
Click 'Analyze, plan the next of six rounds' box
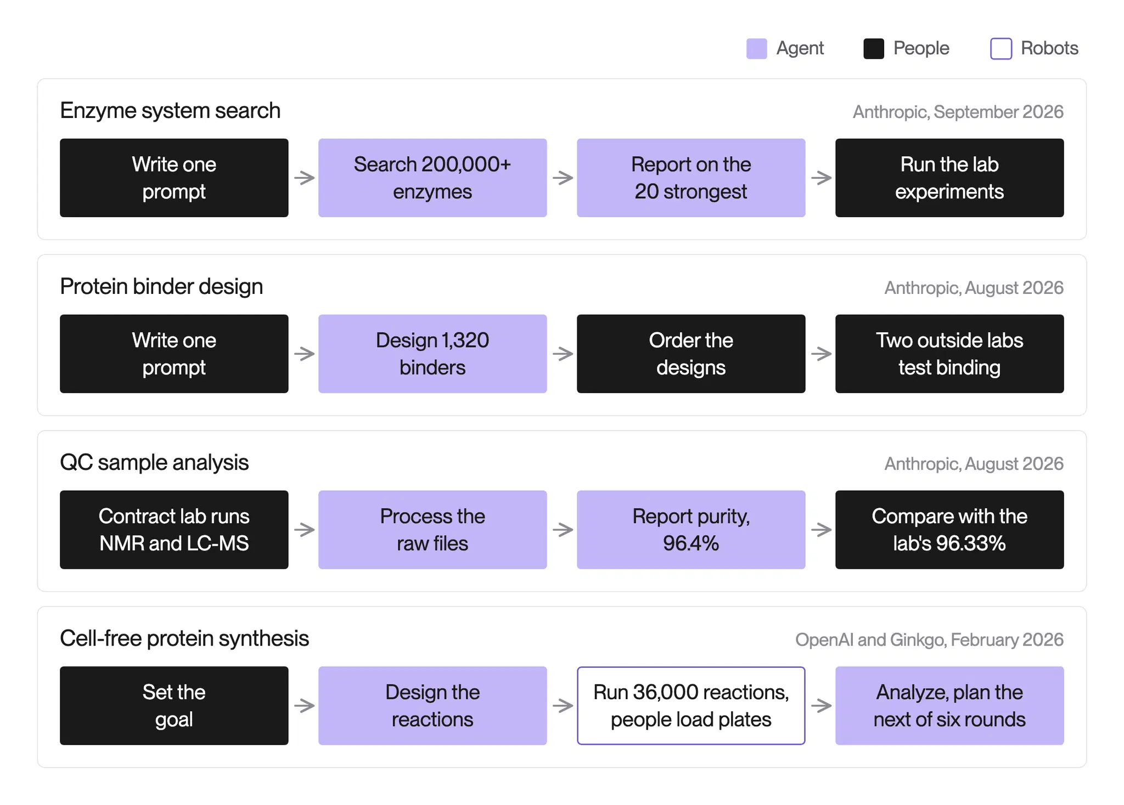(949, 706)
